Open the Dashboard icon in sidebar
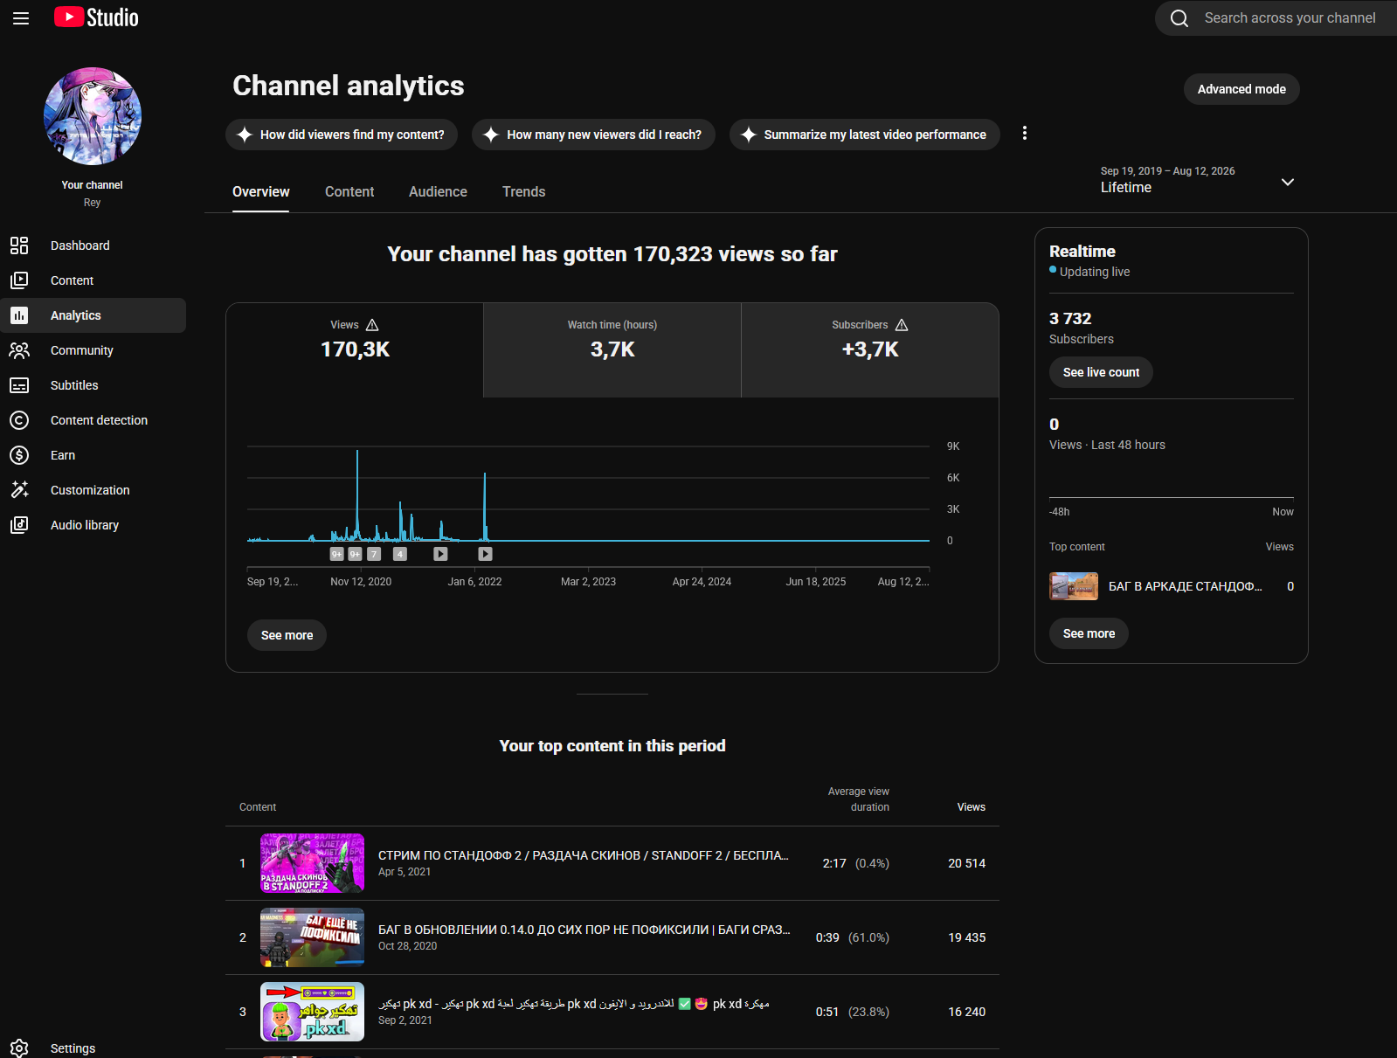Screen dimensions: 1397x1058 point(19,245)
